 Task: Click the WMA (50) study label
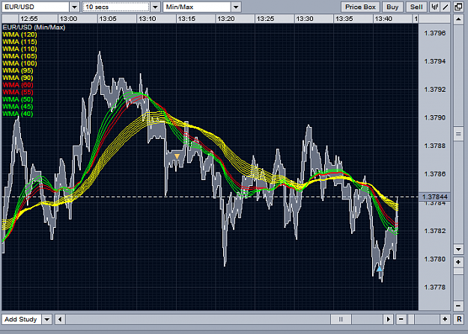pos(18,99)
